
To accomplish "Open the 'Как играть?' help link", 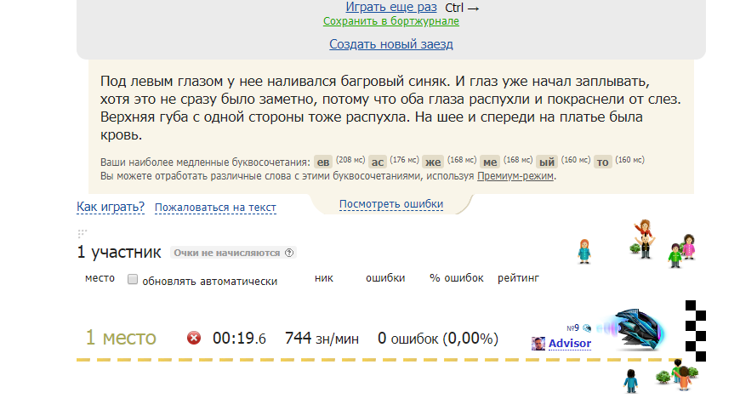I will (111, 207).
